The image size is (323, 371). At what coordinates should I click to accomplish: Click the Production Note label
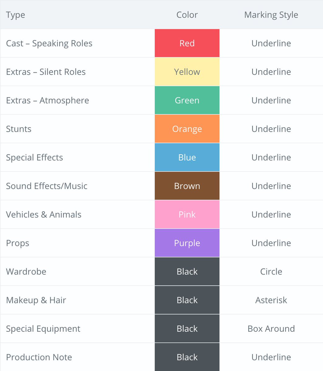click(39, 357)
